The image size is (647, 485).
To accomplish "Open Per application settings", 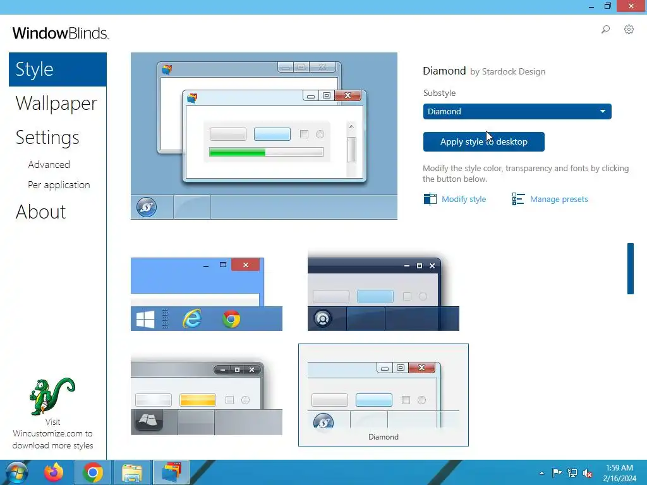I will click(59, 185).
